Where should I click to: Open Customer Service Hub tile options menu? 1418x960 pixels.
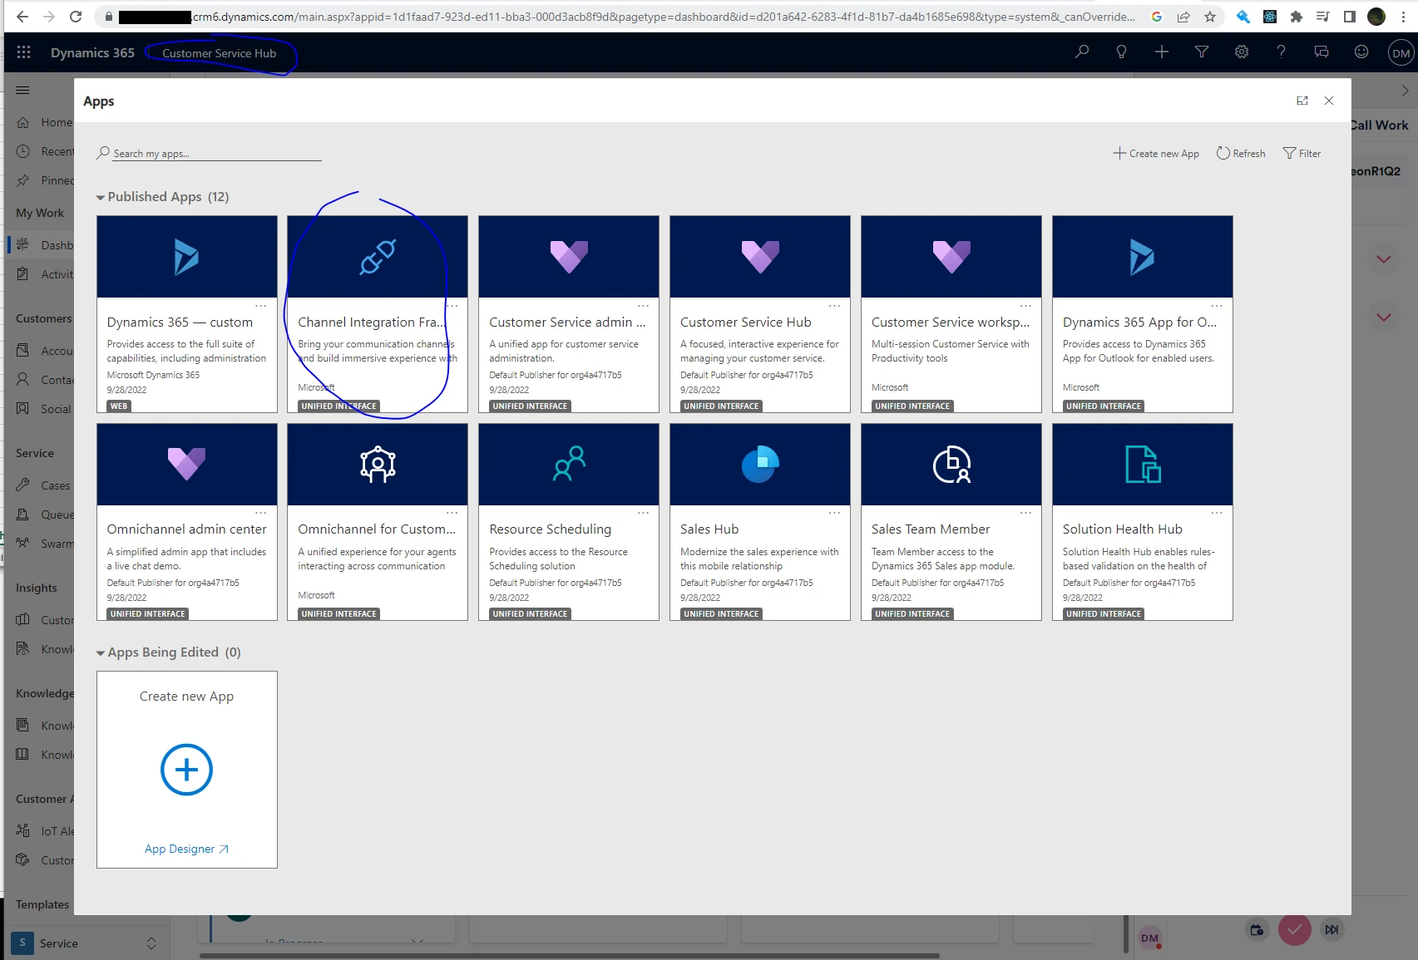(834, 306)
